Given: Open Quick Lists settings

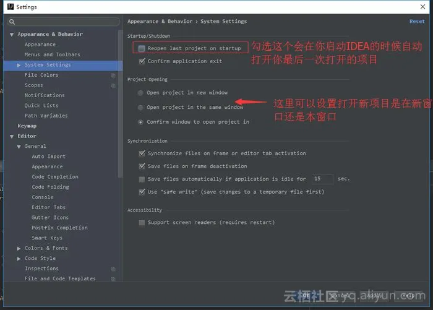Looking at the screenshot, I should (41, 106).
